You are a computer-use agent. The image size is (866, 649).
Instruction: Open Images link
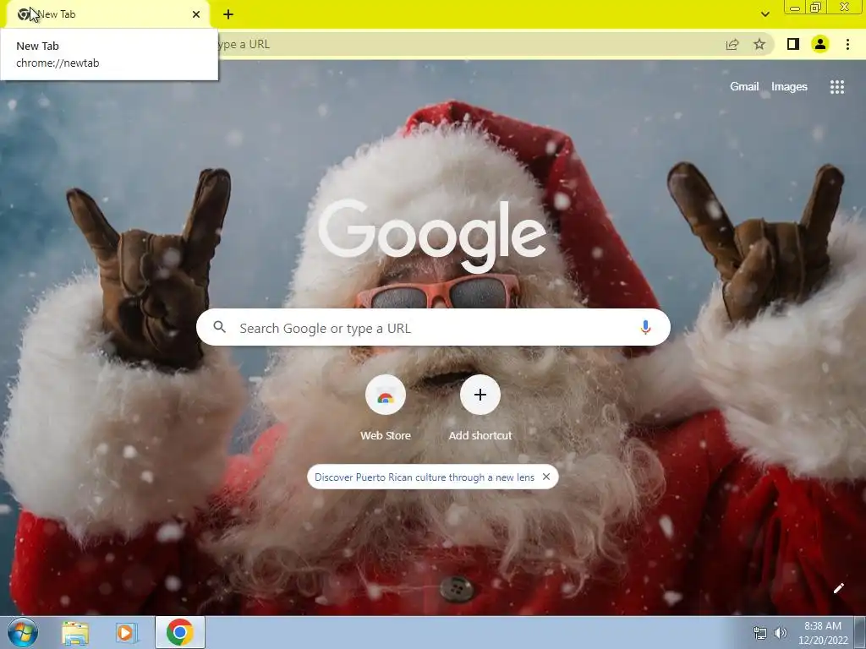[789, 87]
